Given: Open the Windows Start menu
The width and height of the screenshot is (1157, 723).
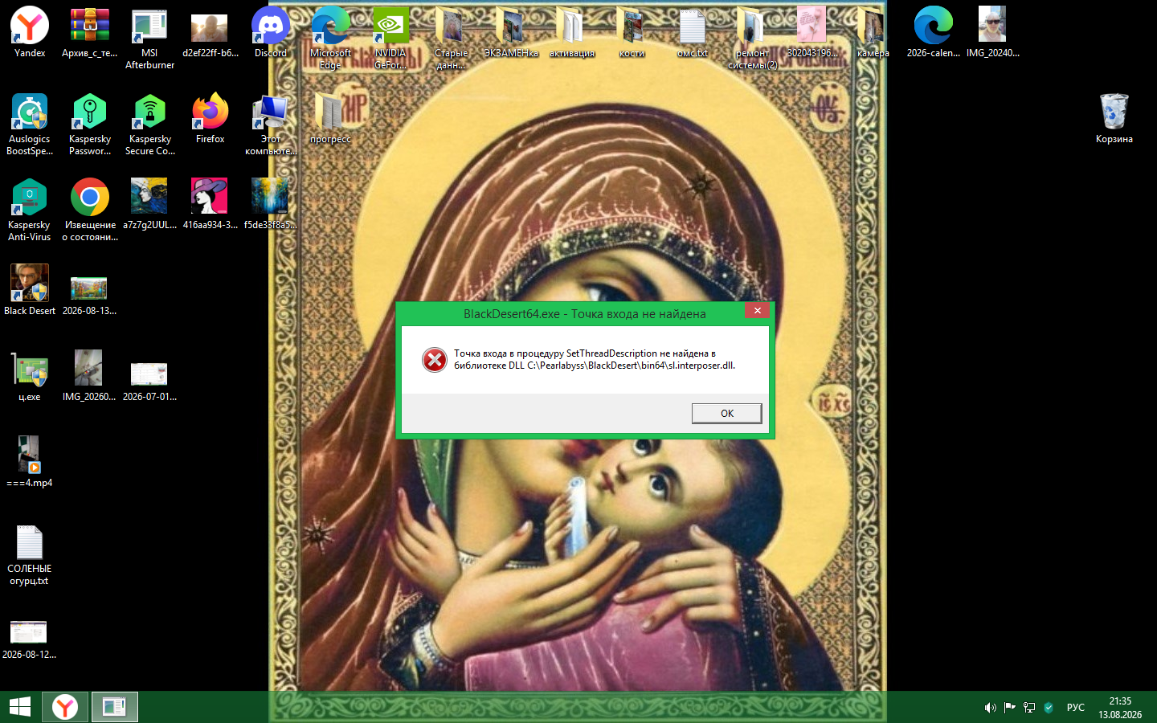Looking at the screenshot, I should point(20,707).
